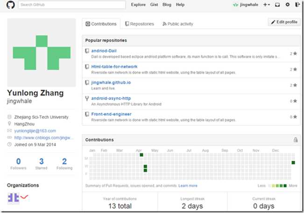This screenshot has width=304, height=213.
Task: Open the Html-table-for-network repository
Action: coord(114,67)
